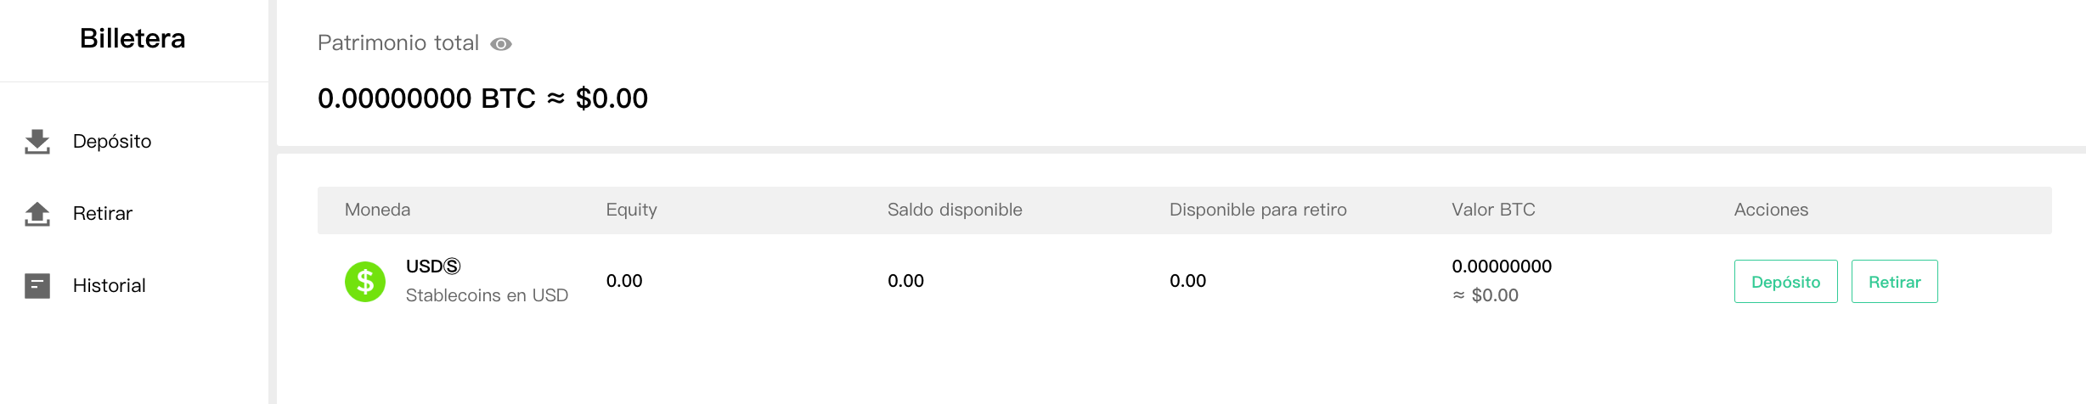
Task: Click the Depósito download icon in sidebar
Action: pos(37,142)
